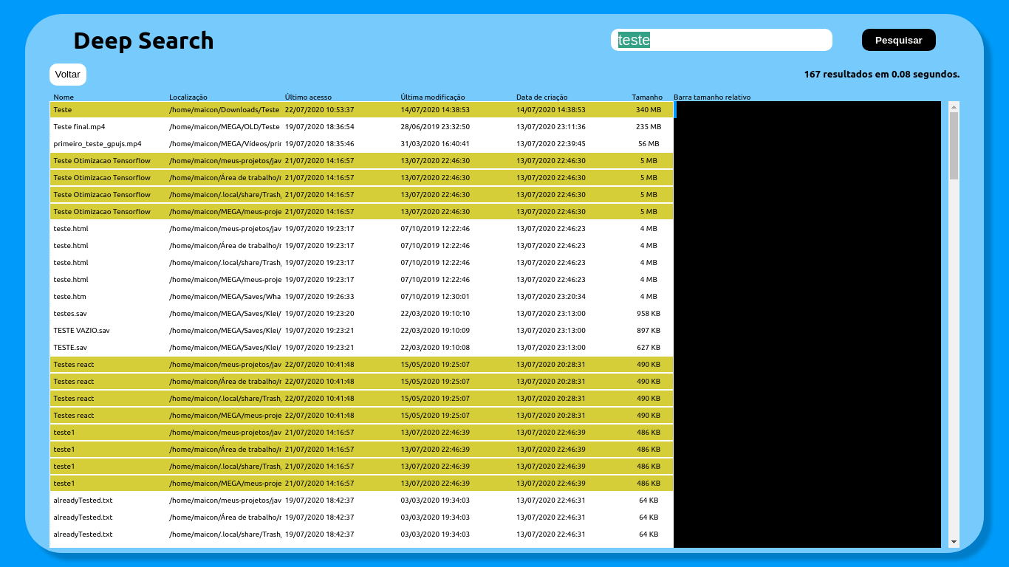This screenshot has height=567, width=1009.
Task: Select alreadyTested.txt row in Área de trabalho
Action: [362, 518]
